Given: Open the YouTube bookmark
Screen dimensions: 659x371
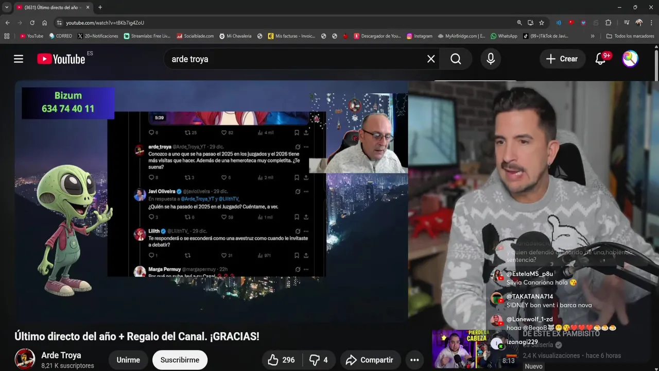Looking at the screenshot, I should [x=31, y=36].
